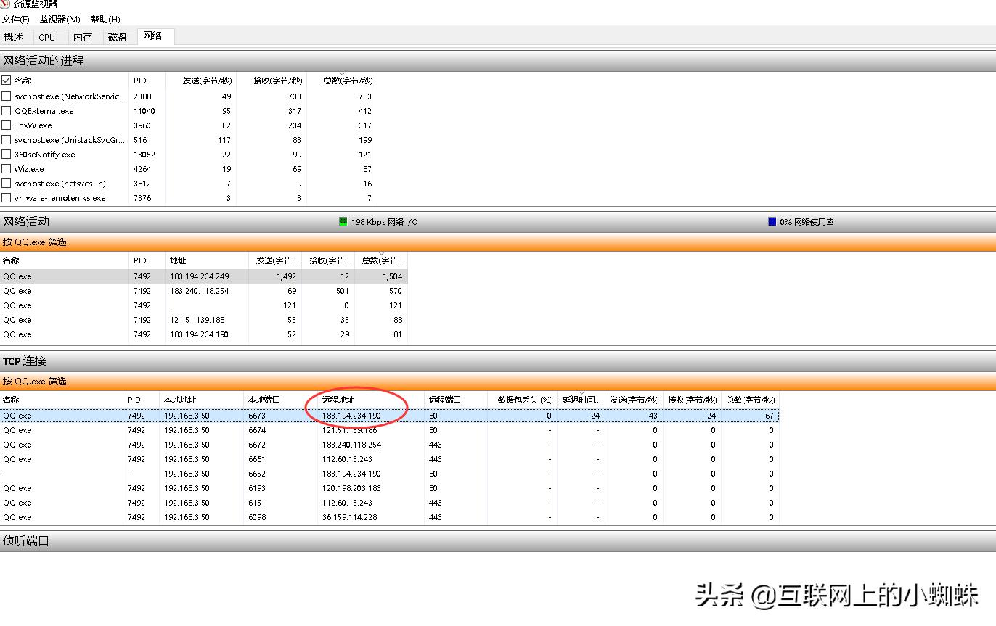Viewport: 996px width, 626px height.
Task: Click the 1,504 total in network activity table
Action: [x=392, y=276]
